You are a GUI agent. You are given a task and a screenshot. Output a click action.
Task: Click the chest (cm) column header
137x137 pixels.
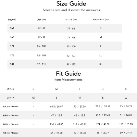tap(41, 20)
